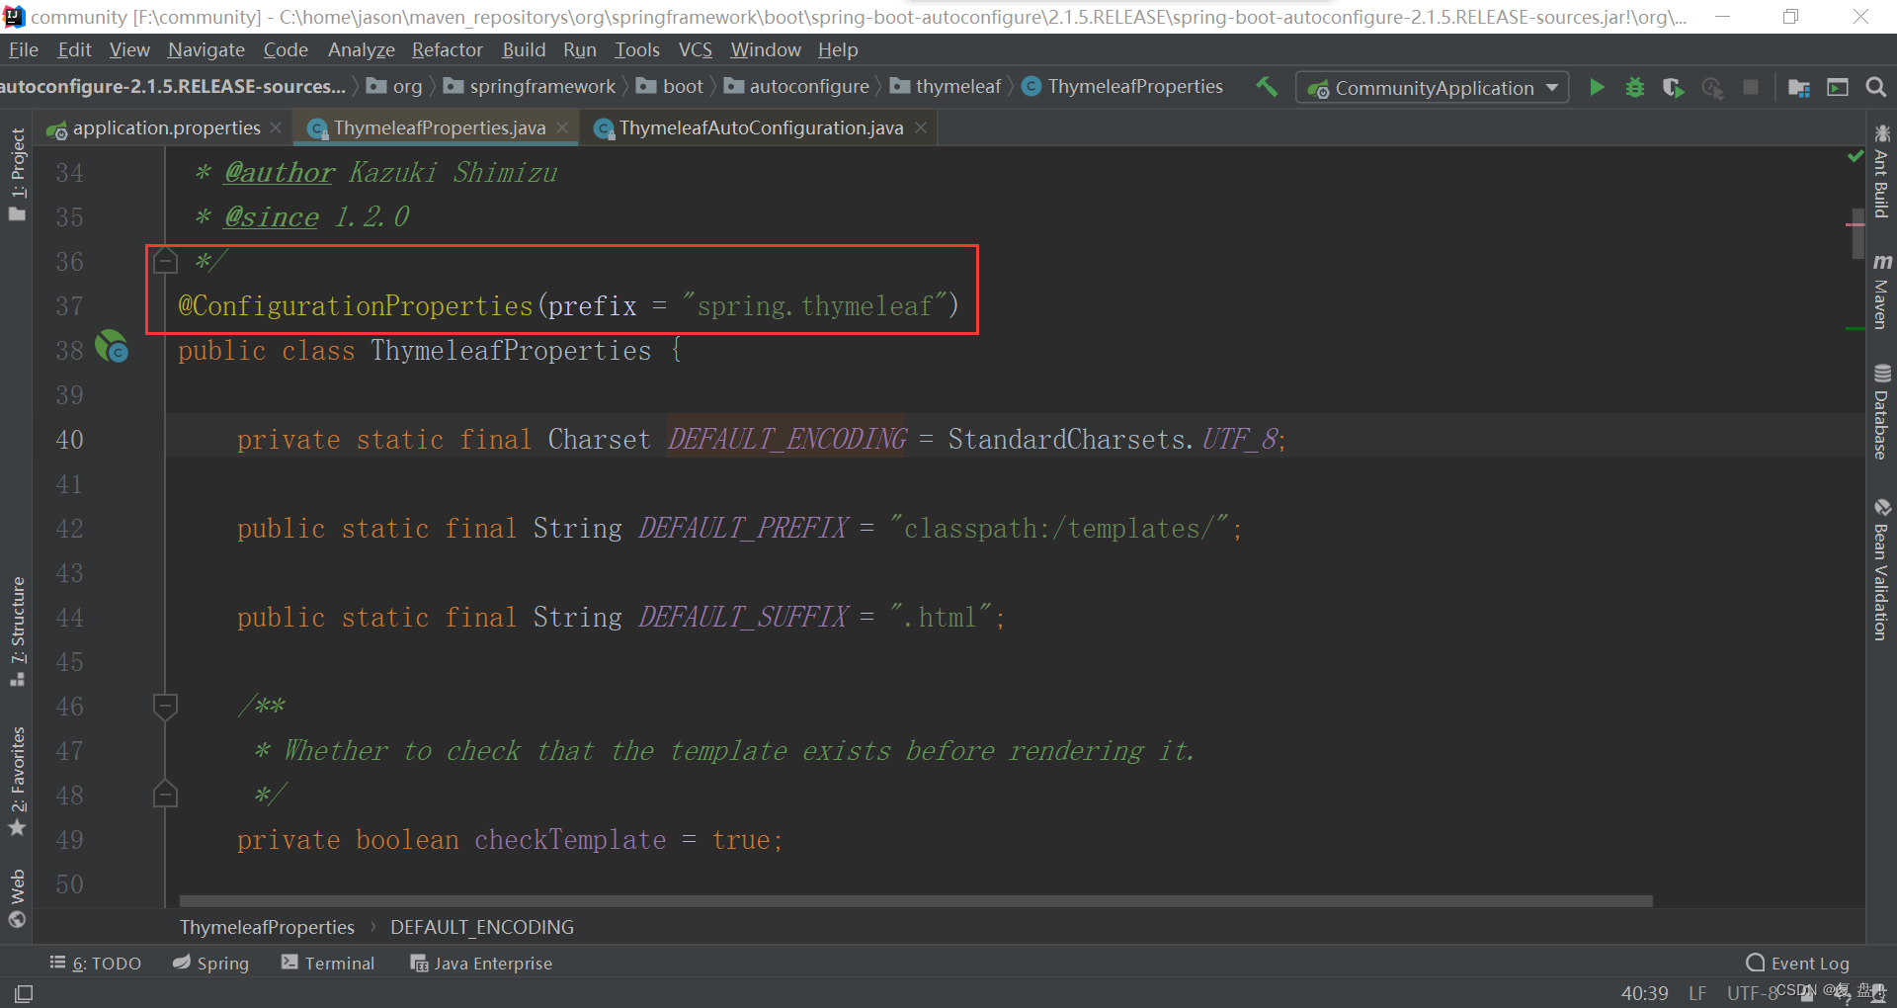This screenshot has height=1008, width=1897.
Task: Click the 40:39 cursor position indicator
Action: tap(1644, 993)
